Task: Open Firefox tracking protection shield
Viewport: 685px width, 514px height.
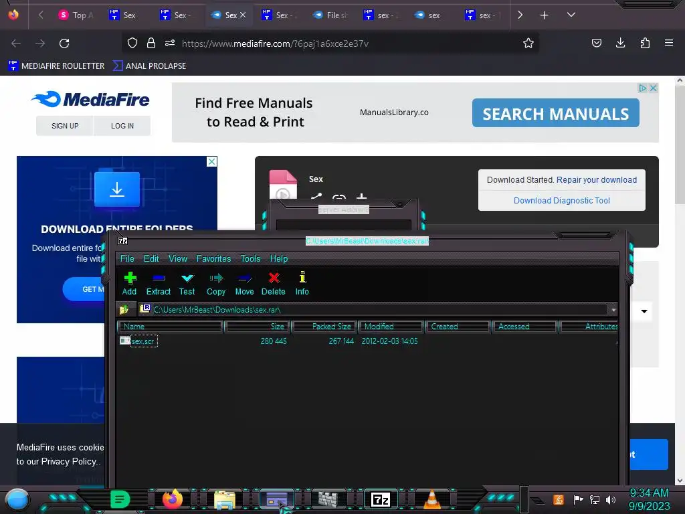Action: 132,43
